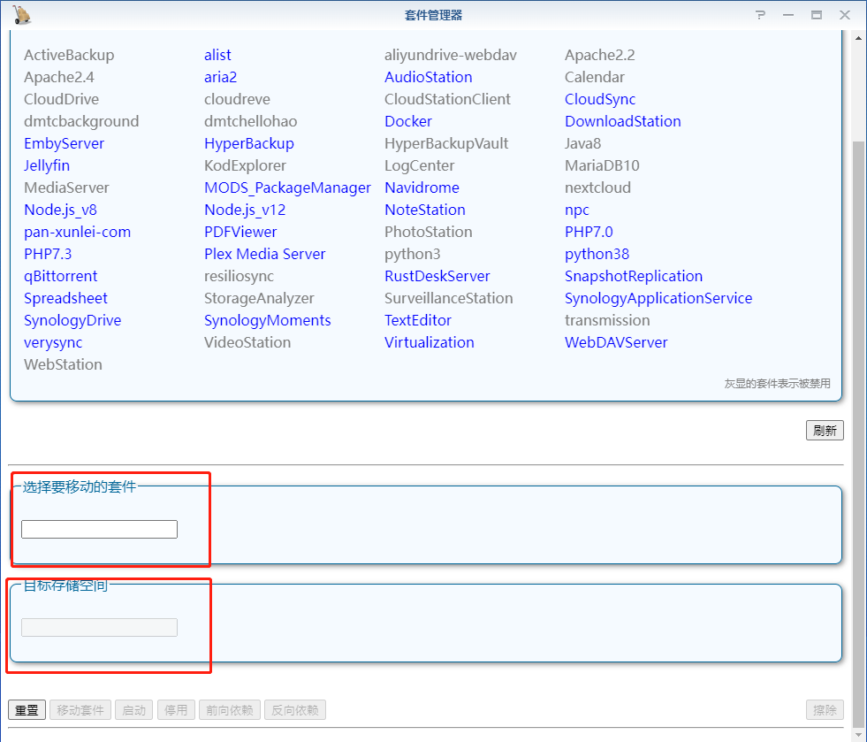Pick the Virtualization package
Image resolution: width=867 pixels, height=742 pixels.
[x=429, y=342]
